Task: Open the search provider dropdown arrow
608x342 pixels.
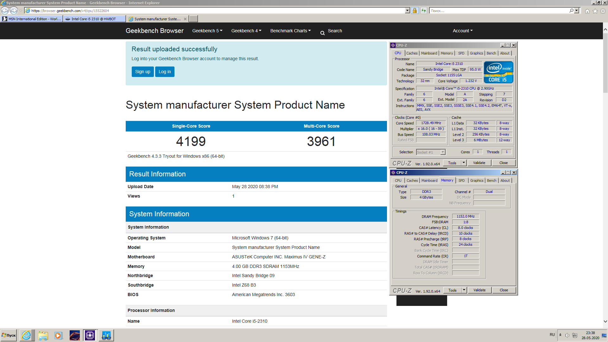Action: click(x=577, y=11)
